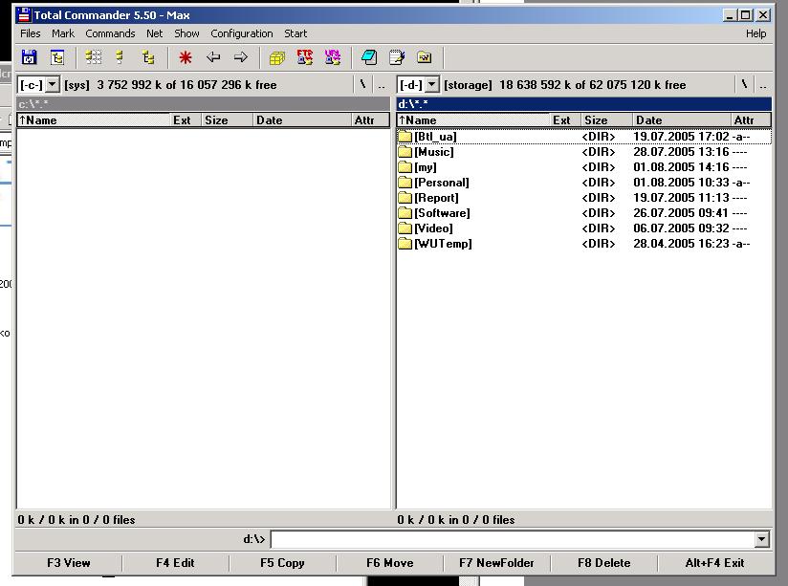This screenshot has width=788, height=586.
Task: Click the red asterisk invert selection icon
Action: [186, 57]
